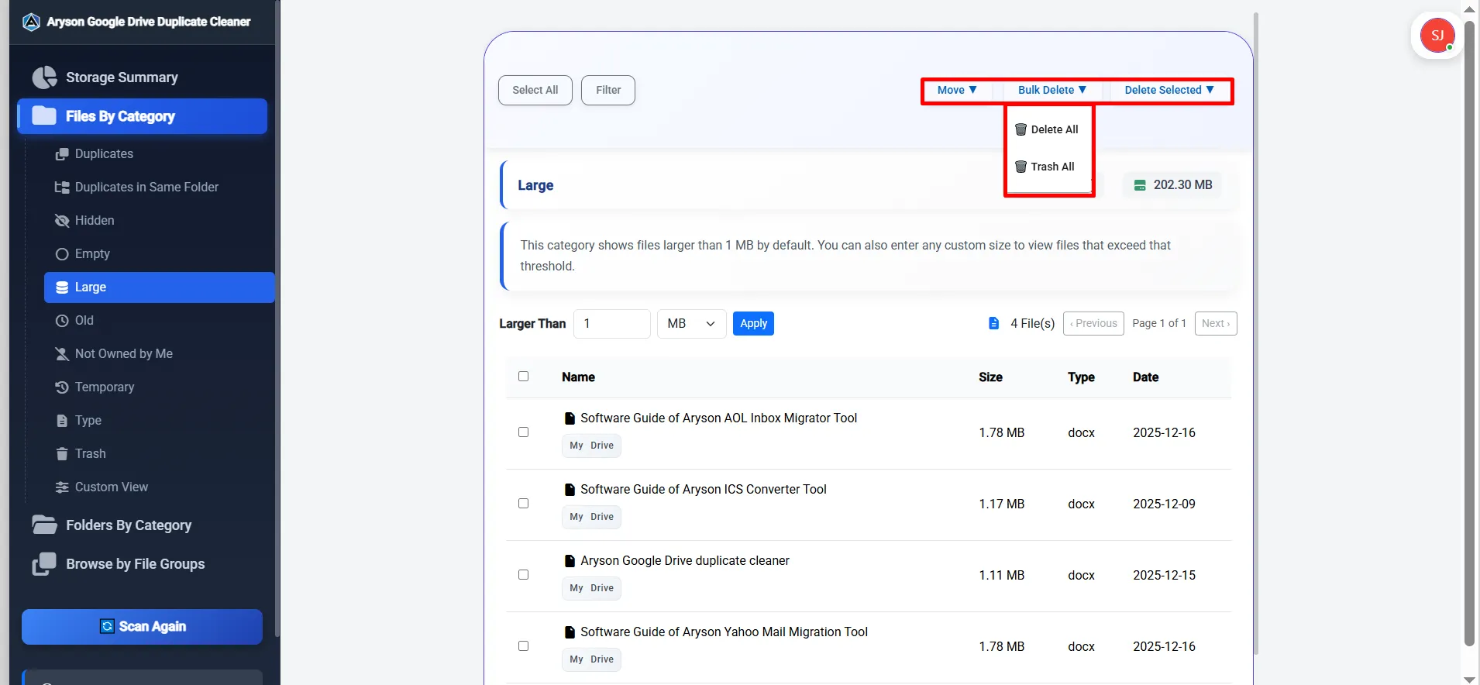Click the refresh icon on Scan Again
Screen dimensions: 1480x685
107,626
